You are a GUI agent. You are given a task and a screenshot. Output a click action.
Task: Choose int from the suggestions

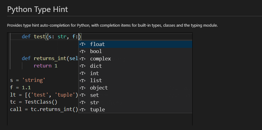pyautogui.click(x=94, y=73)
